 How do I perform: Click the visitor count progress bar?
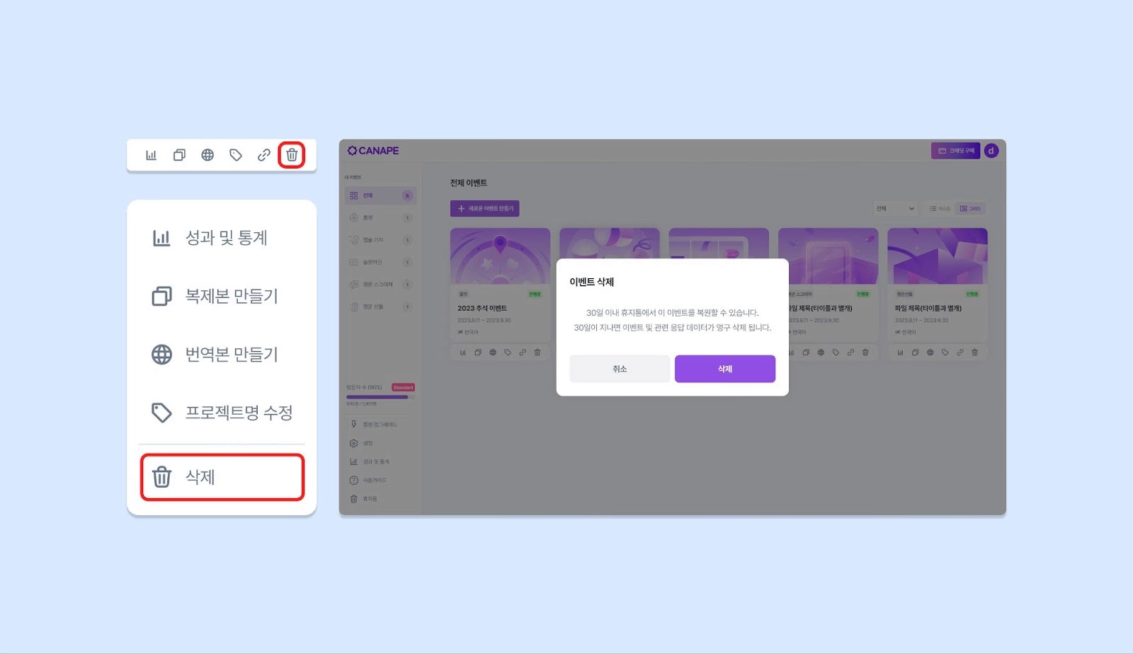(380, 397)
